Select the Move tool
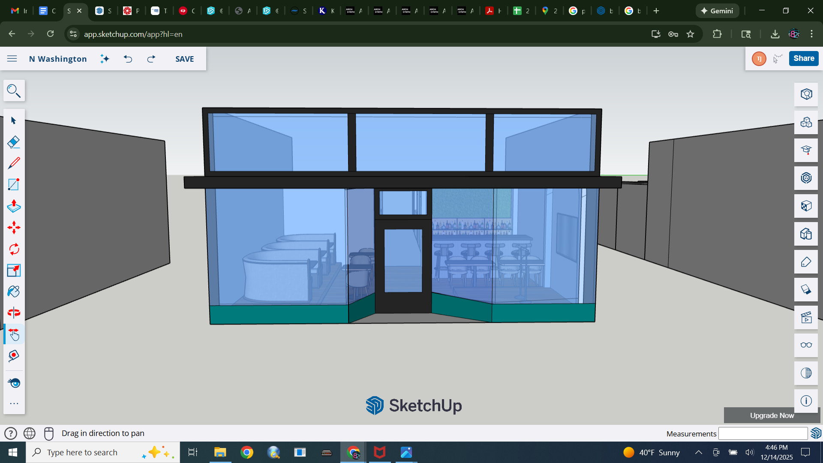Screen dimensions: 823x463 pyautogui.click(x=14, y=228)
